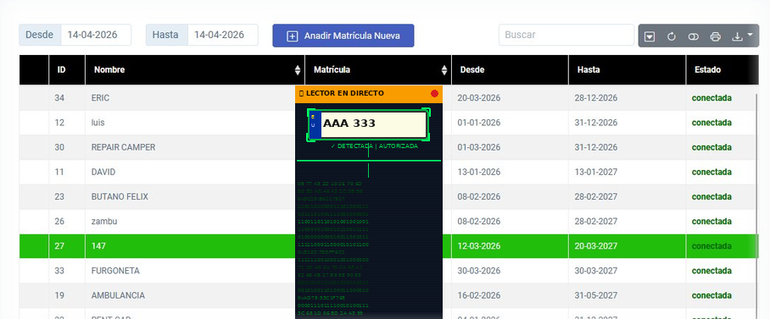Click Desde date 08-02-2026 in zambu row
Viewport: 770px width, 319px height.
tap(479, 222)
